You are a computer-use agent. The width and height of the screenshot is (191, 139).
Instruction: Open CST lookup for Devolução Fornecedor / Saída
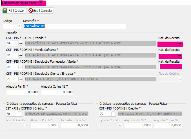click(x=20, y=67)
